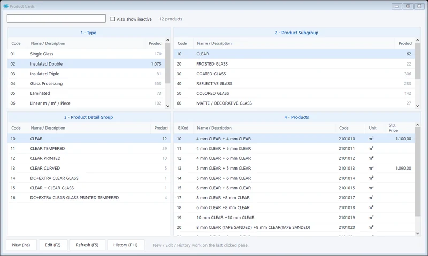Click the 2 - Product Subgroup pane title
Viewport: 428px width, 256px height.
296,33
